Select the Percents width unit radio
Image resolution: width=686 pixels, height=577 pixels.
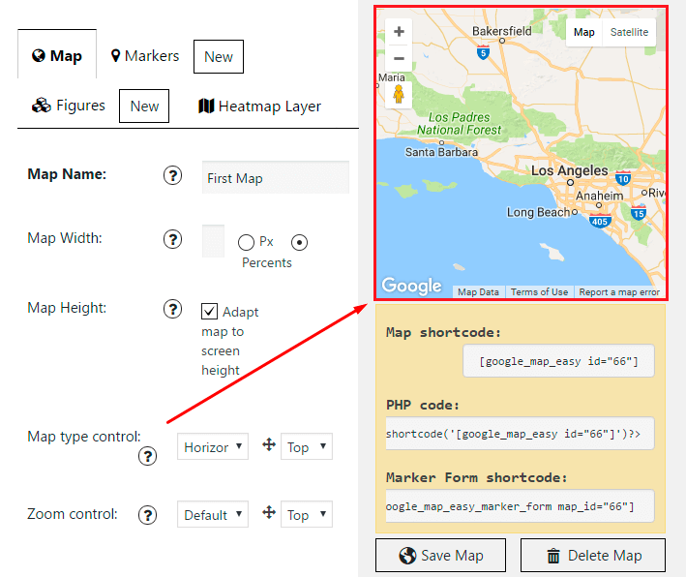299,242
